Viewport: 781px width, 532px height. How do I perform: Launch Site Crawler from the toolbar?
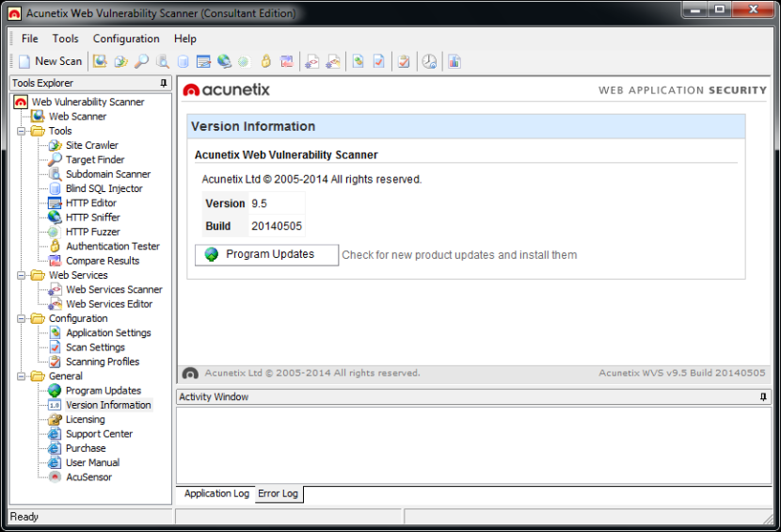[120, 61]
